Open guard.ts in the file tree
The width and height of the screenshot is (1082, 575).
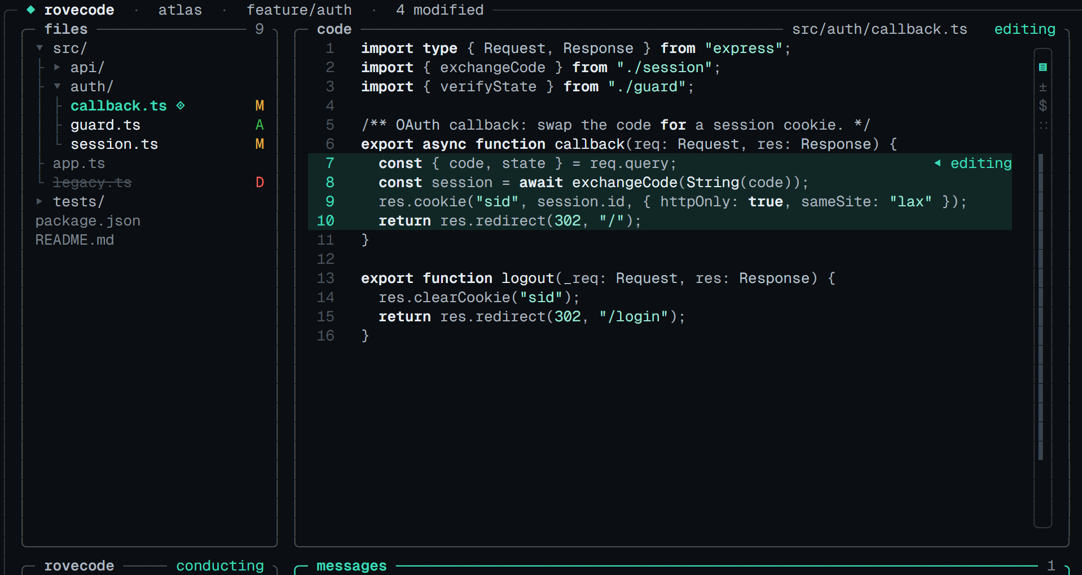pos(105,125)
